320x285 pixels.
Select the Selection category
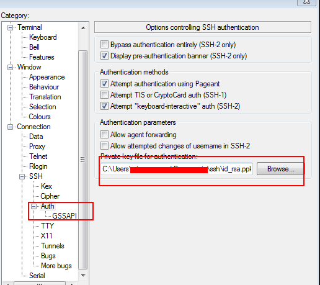(42, 107)
